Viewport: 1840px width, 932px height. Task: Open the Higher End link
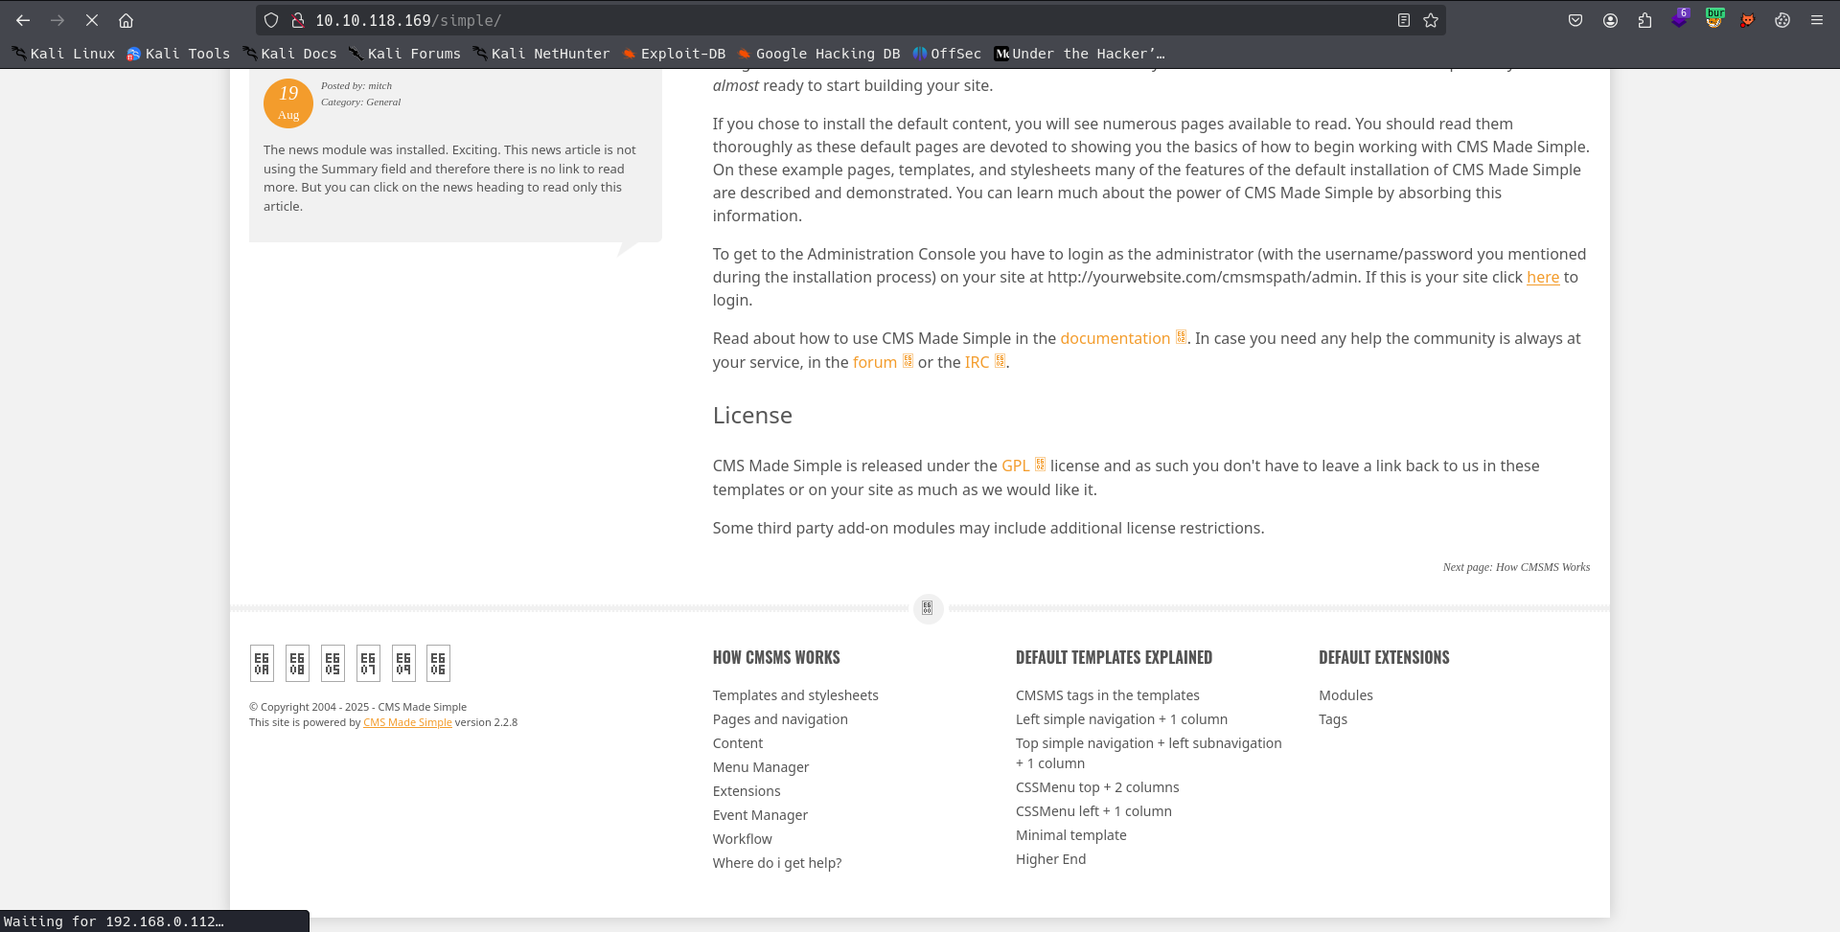(1051, 859)
